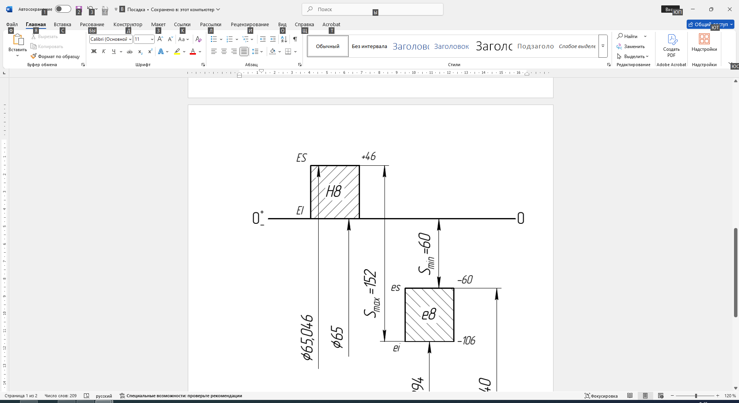Click bulleted list icon
The image size is (739, 403).
[214, 39]
